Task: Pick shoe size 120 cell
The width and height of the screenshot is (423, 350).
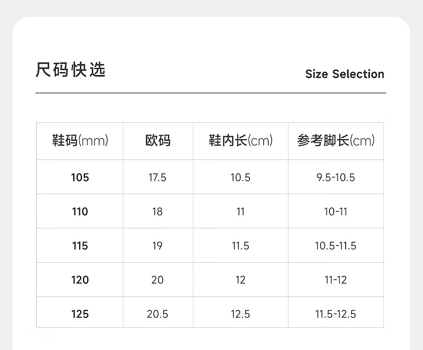Action: 80,280
